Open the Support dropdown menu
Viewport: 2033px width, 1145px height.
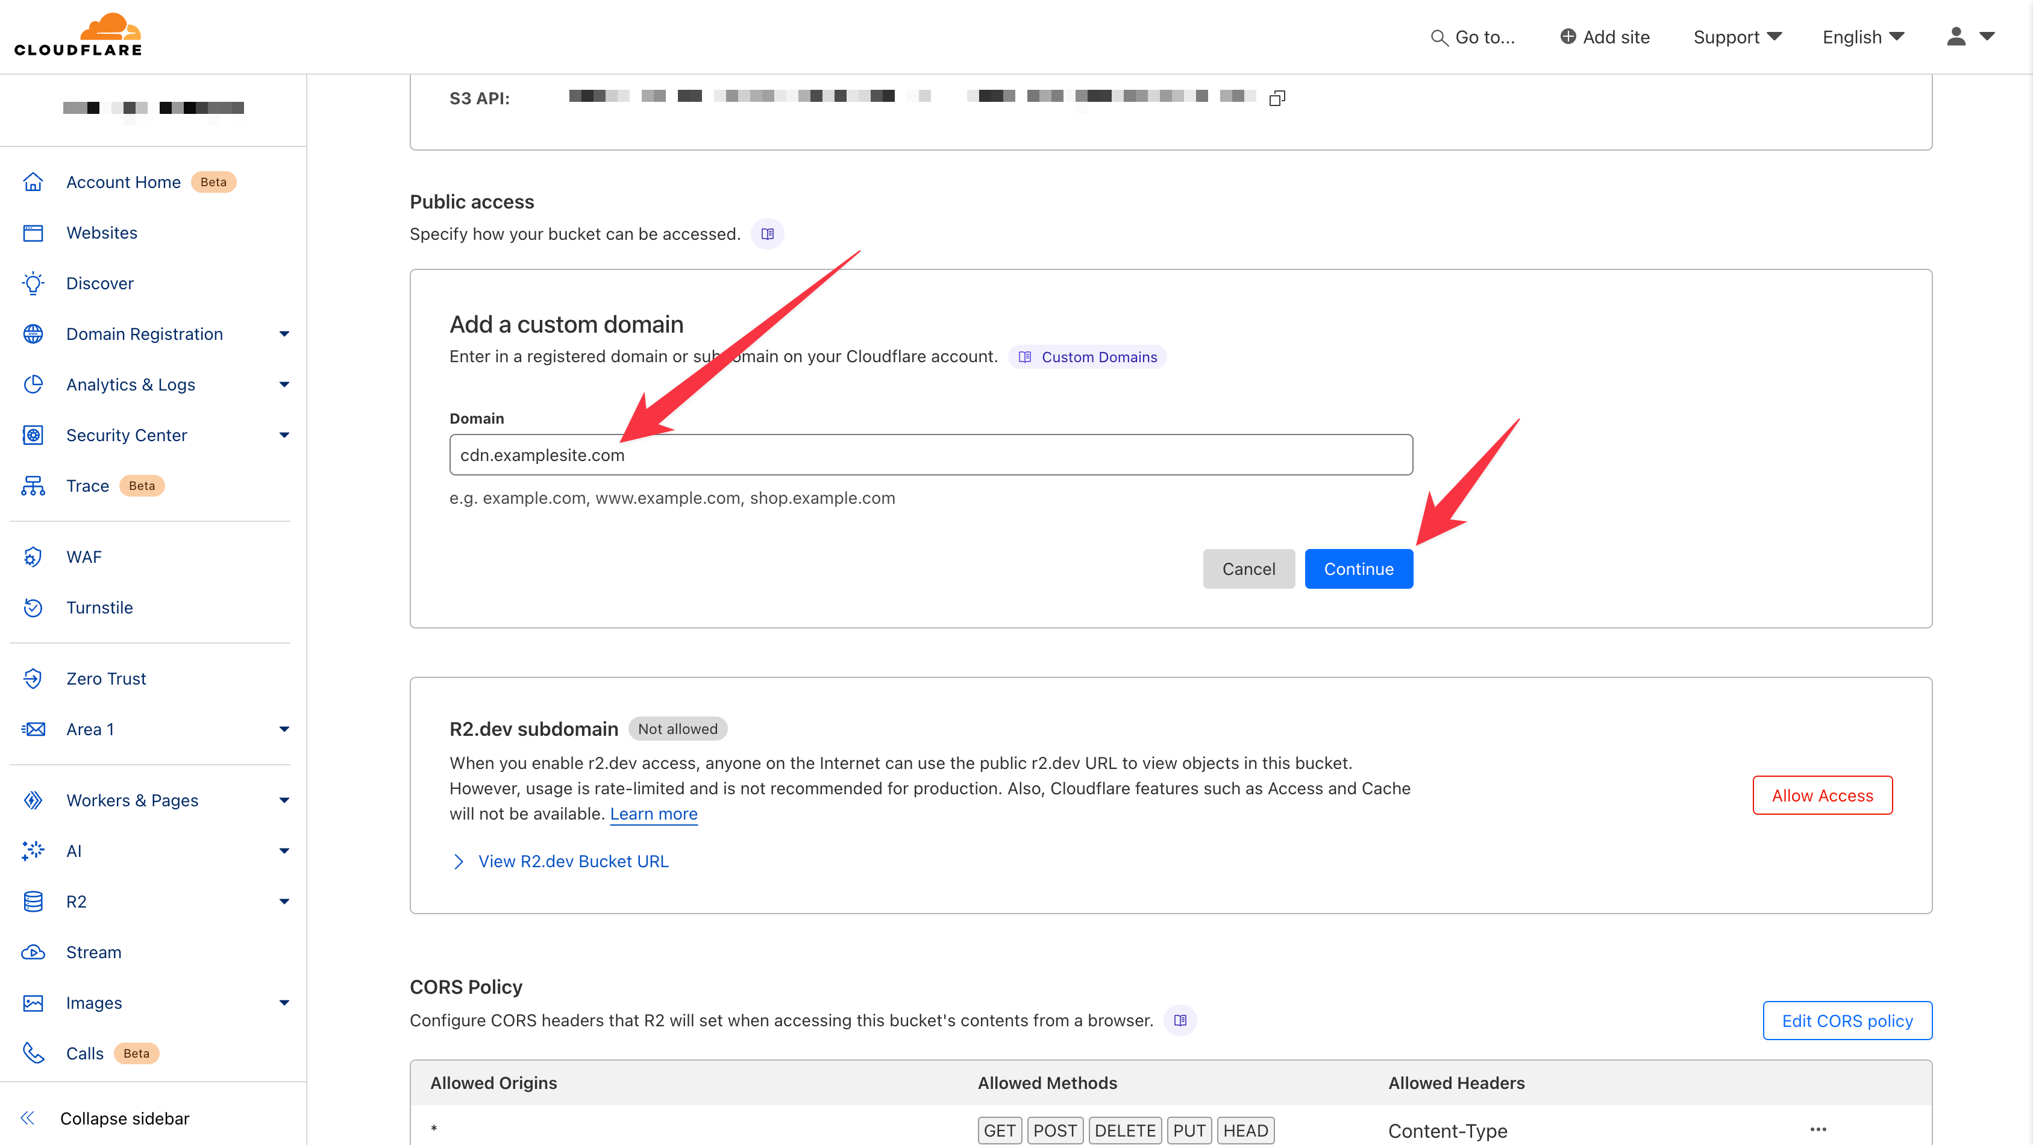pyautogui.click(x=1737, y=37)
